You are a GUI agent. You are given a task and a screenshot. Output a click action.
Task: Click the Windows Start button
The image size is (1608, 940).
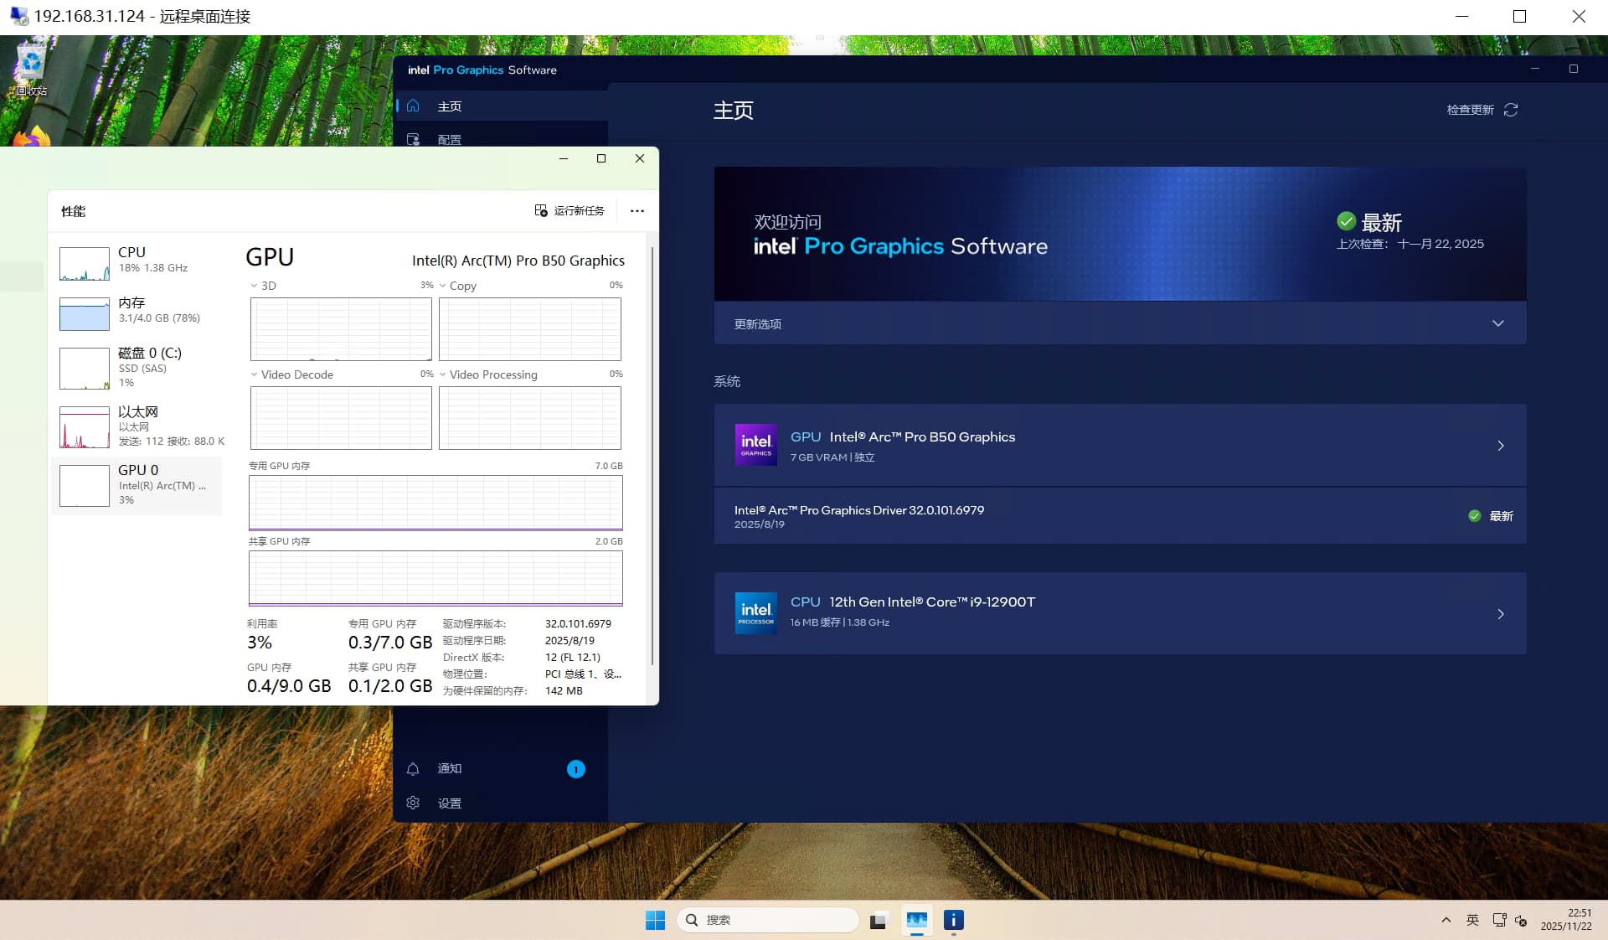tap(655, 920)
